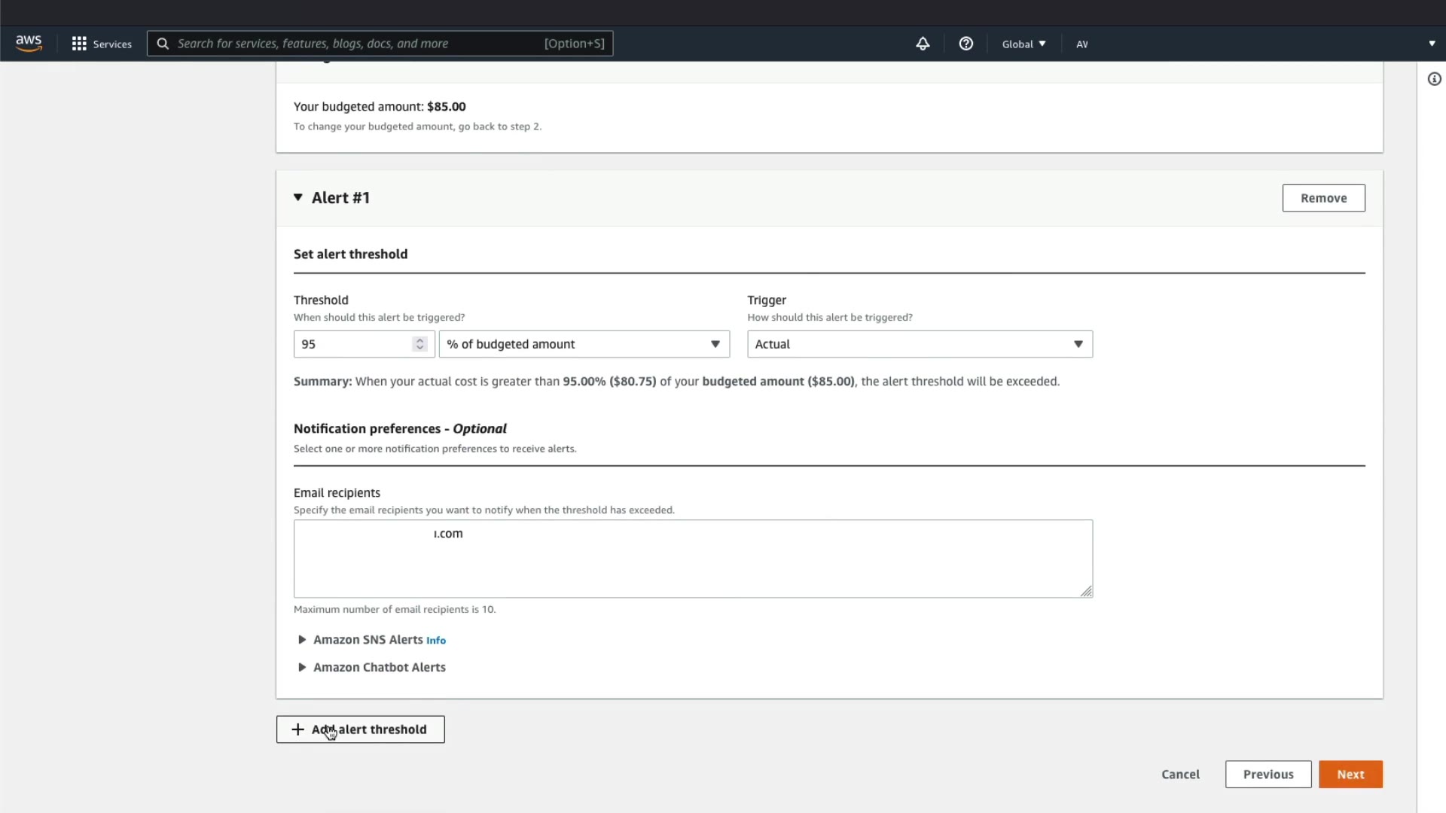
Task: Open the notifications bell icon
Action: pos(923,44)
